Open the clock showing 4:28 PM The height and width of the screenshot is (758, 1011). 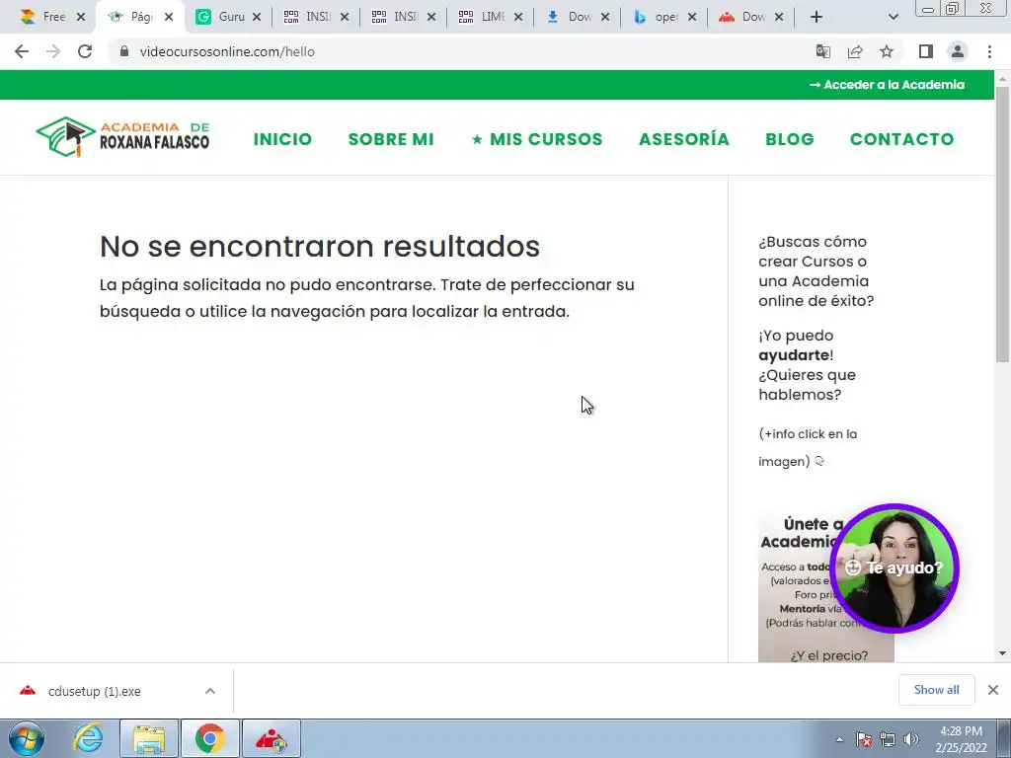[961, 739]
